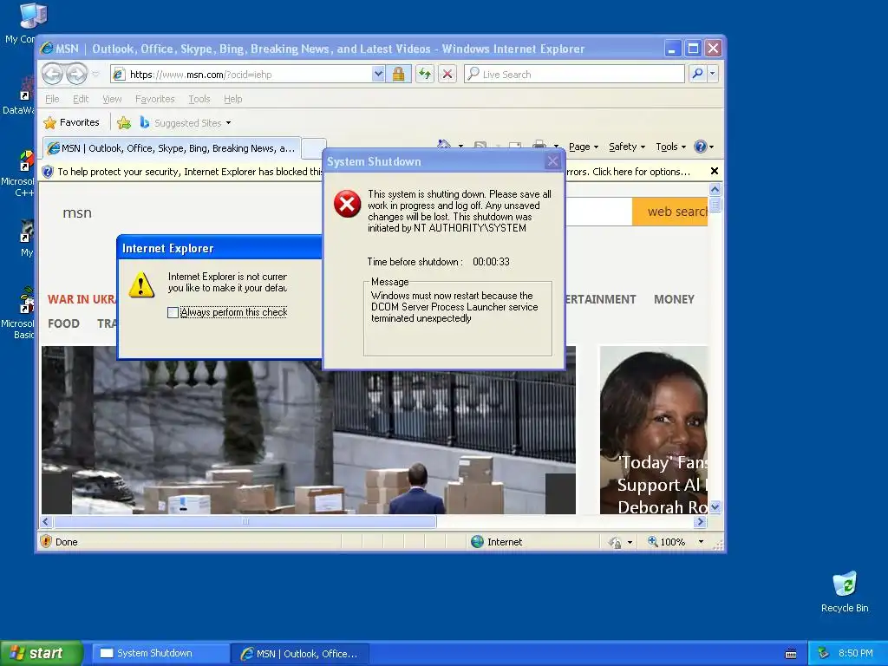Go back with the Back arrow button
888x666 pixels.
pos(52,74)
